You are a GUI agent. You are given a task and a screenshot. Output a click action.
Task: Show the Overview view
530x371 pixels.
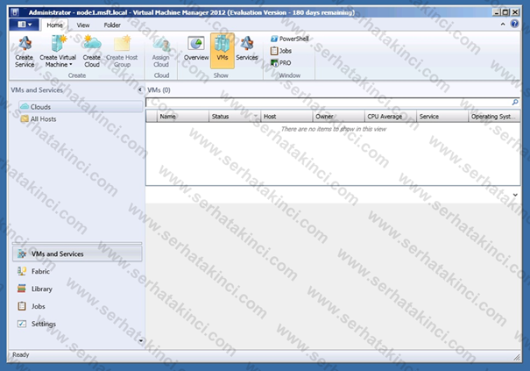(x=196, y=49)
